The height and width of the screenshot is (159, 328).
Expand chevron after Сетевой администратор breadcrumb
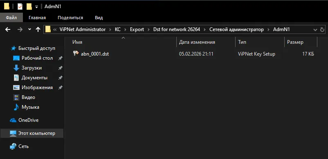(268, 30)
